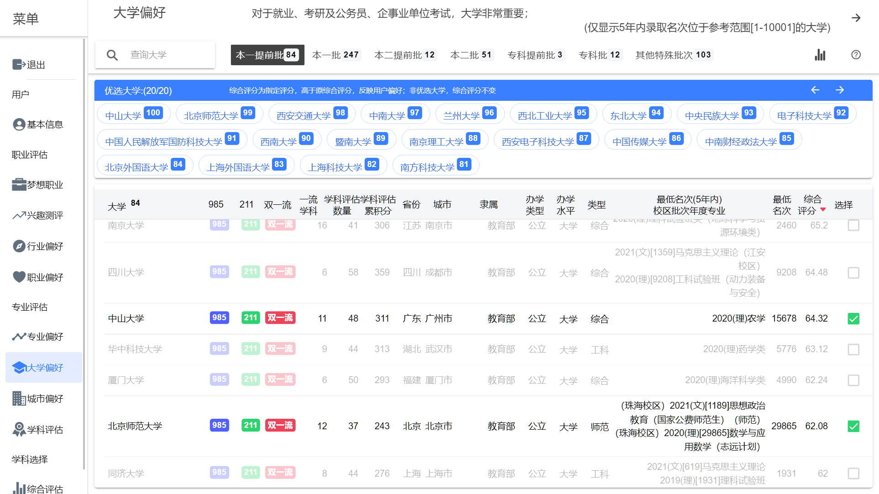This screenshot has height=494, width=879.
Task: Click the 北京师范大学 99 chip
Action: coord(220,114)
